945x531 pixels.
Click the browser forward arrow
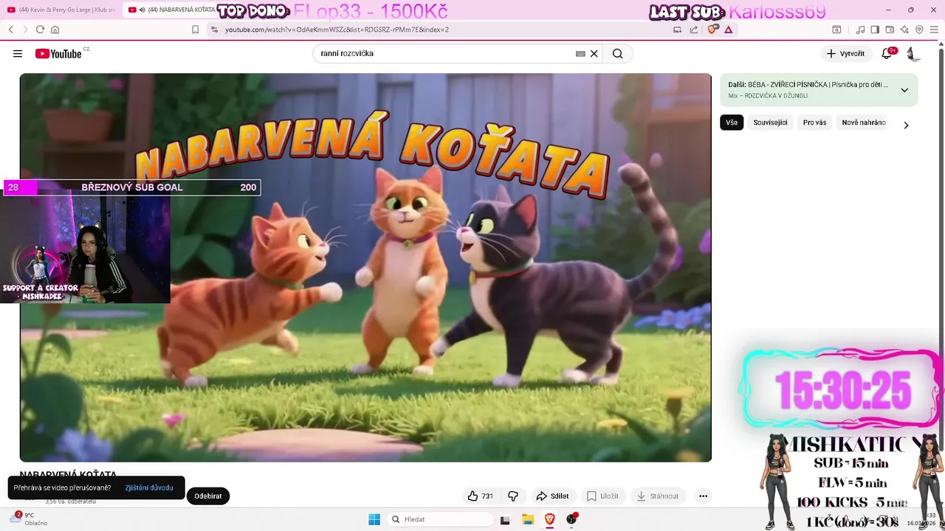25,29
